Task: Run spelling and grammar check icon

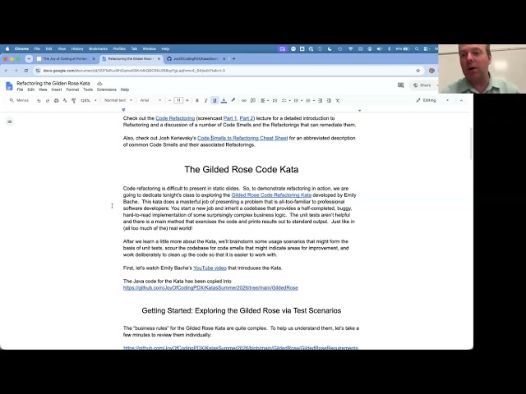Action: point(65,100)
